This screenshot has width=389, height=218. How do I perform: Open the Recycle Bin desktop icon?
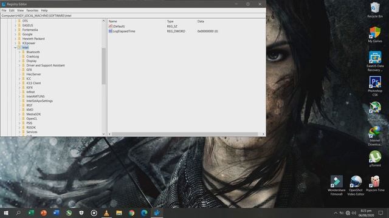coord(375,10)
